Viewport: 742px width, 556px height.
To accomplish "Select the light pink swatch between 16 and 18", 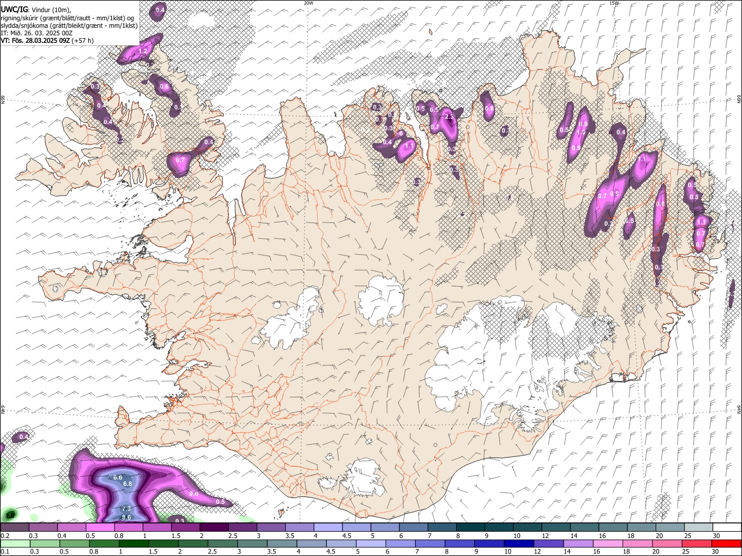I will point(608,543).
